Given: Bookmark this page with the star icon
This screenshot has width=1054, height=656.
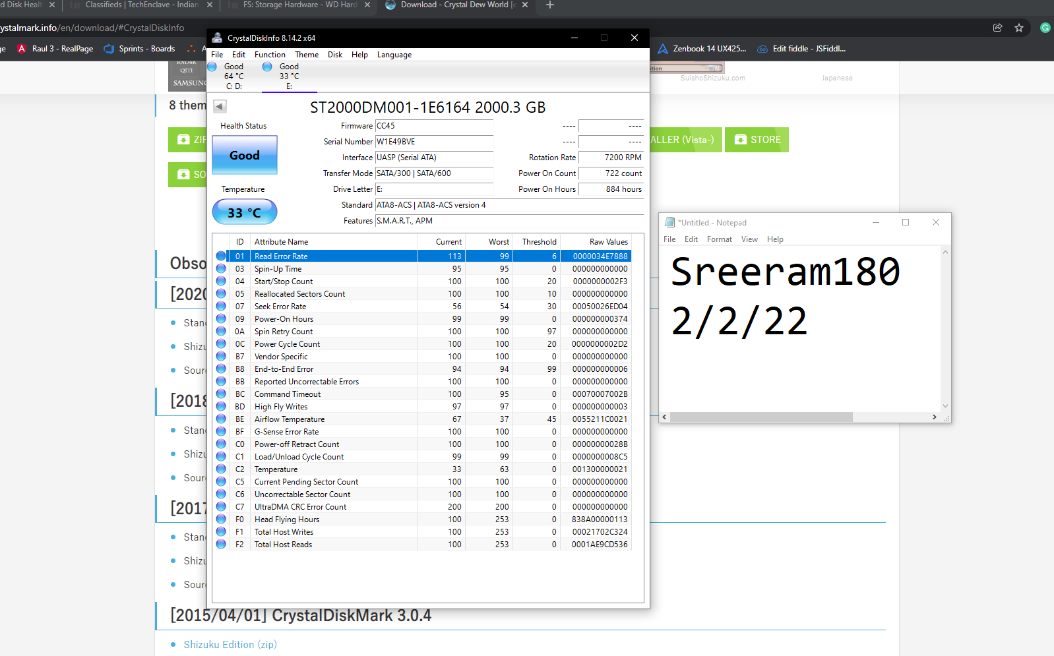Looking at the screenshot, I should [x=1019, y=28].
